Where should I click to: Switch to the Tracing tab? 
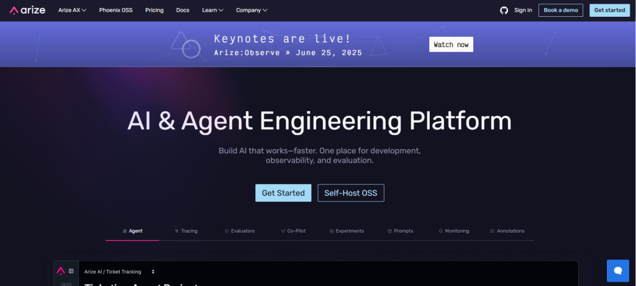pyautogui.click(x=186, y=231)
